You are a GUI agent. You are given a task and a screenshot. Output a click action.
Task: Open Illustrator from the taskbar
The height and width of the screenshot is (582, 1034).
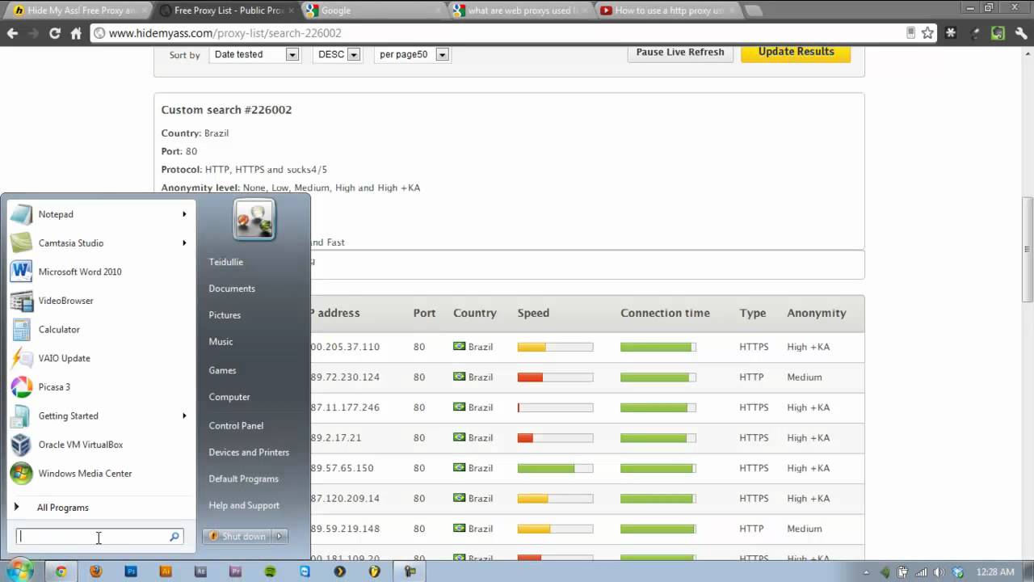tap(166, 571)
